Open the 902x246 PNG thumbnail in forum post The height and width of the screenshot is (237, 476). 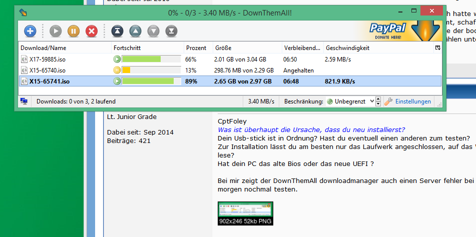[245, 213]
